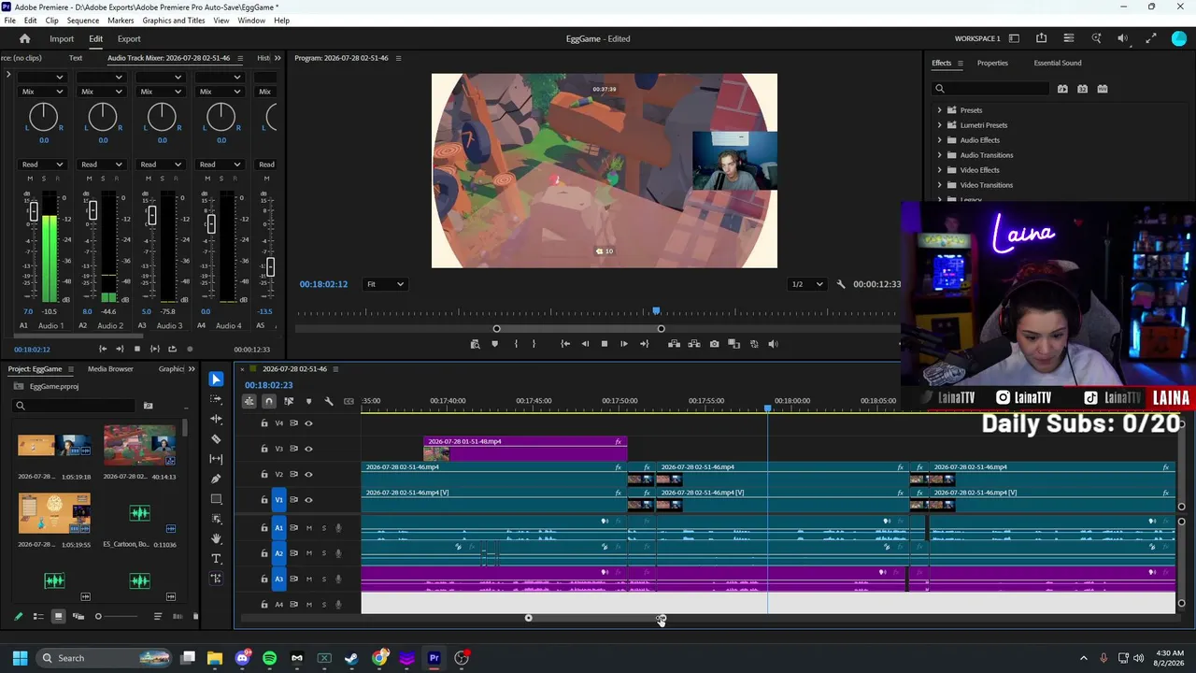The height and width of the screenshot is (673, 1196).
Task: Click the purple 2026-07-28 01-51-48.mp4 clip
Action: pos(524,449)
